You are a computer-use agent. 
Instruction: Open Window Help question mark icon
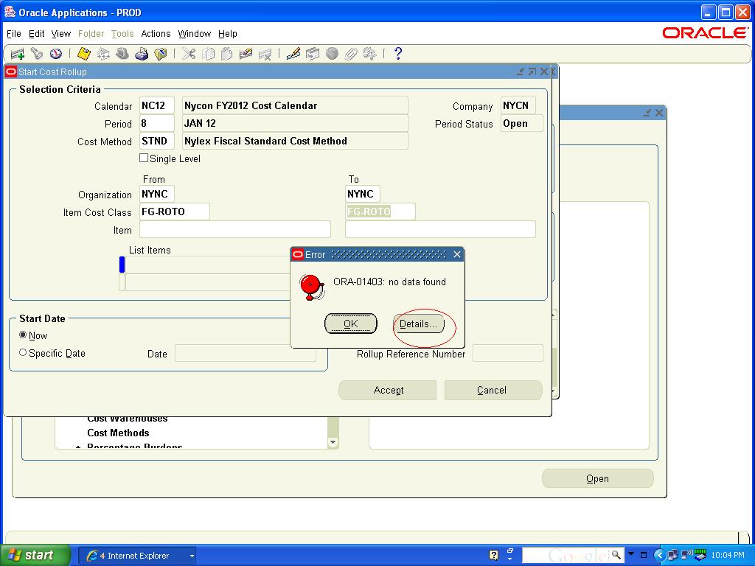[x=398, y=54]
